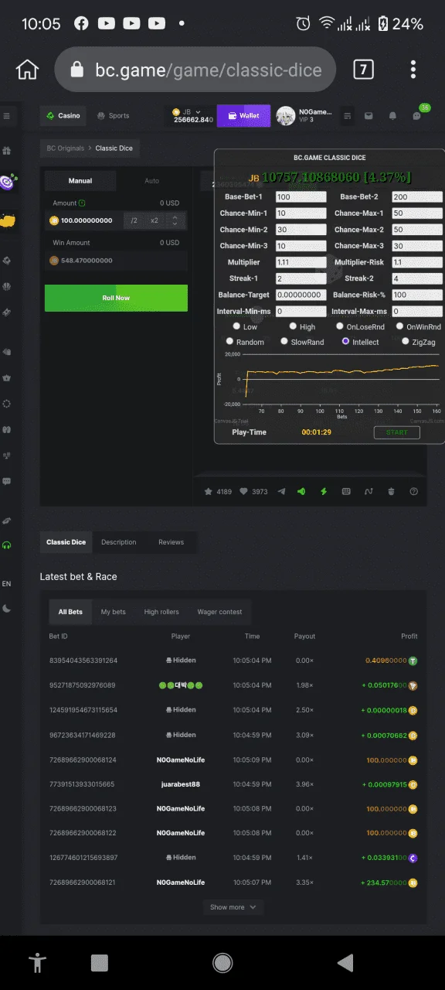Screen dimensions: 445x990
Task: Toggle the green sound speaker icon
Action: [x=302, y=491]
